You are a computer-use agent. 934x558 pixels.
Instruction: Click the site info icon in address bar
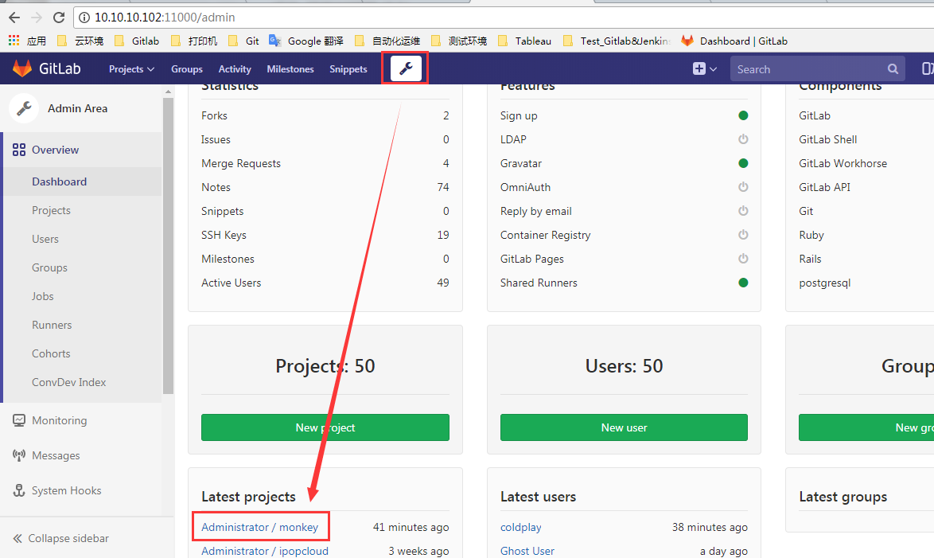pos(84,18)
